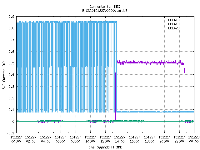Click the blue LCL42B flat line after 14:00

coord(156,112)
